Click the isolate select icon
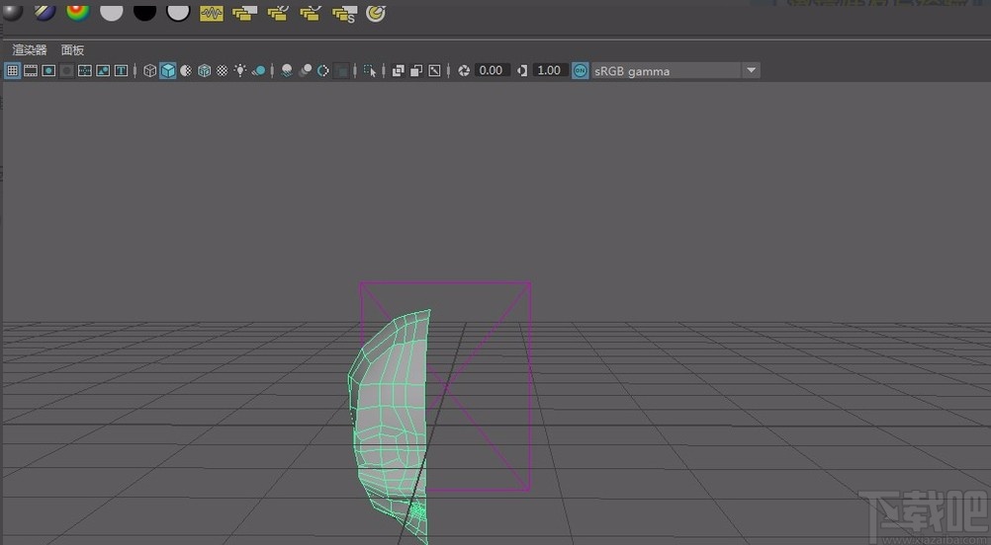Screen dimensions: 991x545 (370, 71)
